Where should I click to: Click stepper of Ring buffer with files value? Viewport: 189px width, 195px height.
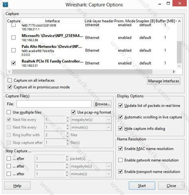click(x=68, y=135)
